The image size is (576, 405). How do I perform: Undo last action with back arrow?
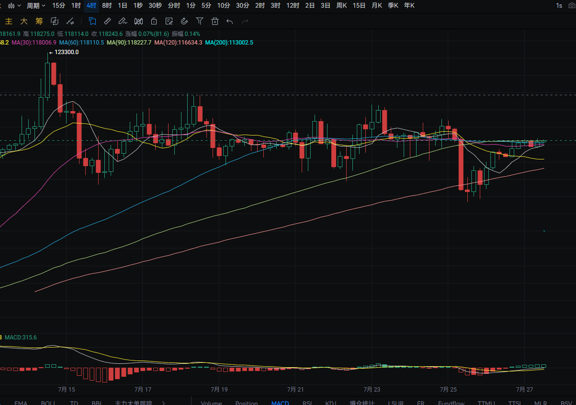click(x=230, y=21)
